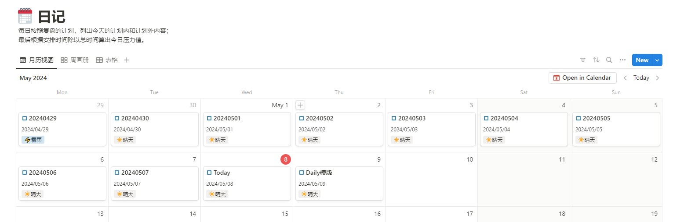Image resolution: width=673 pixels, height=222 pixels.
Task: Select the 月历视图 tab
Action: point(36,60)
